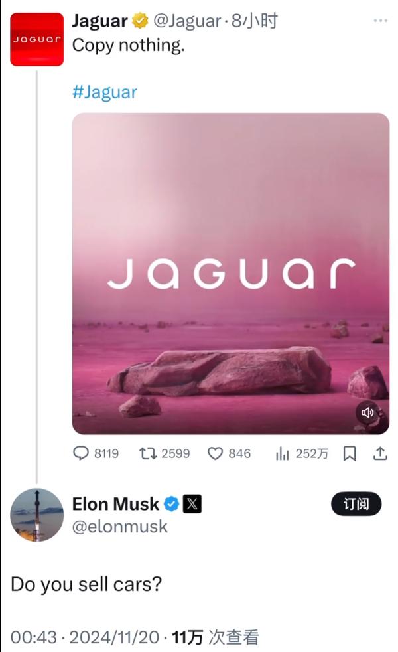This screenshot has width=398, height=652.
Task: Click the Jaguar red logo avatar
Action: (37, 39)
